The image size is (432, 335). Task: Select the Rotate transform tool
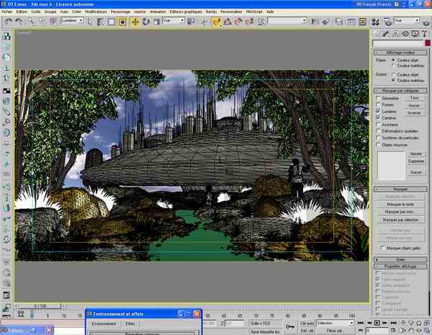pyautogui.click(x=146, y=22)
